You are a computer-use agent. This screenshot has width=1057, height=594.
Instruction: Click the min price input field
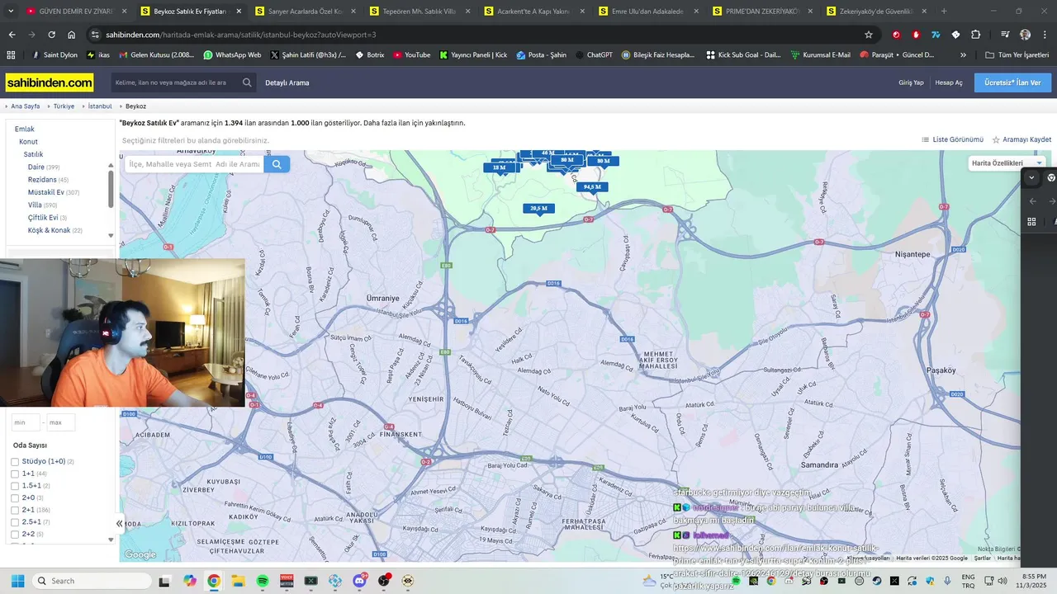[26, 422]
